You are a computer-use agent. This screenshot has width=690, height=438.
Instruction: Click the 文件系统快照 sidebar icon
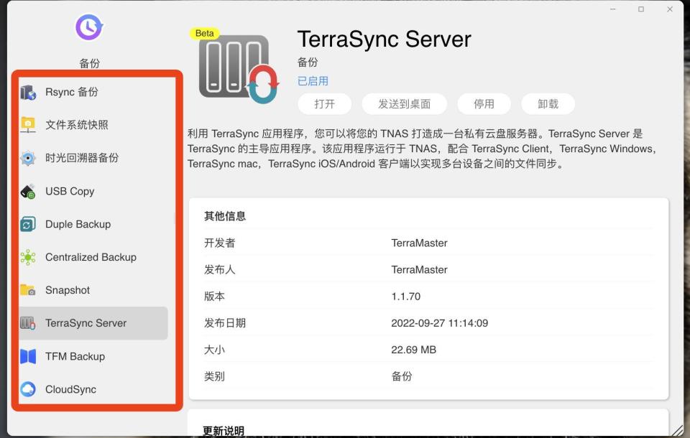coord(28,125)
